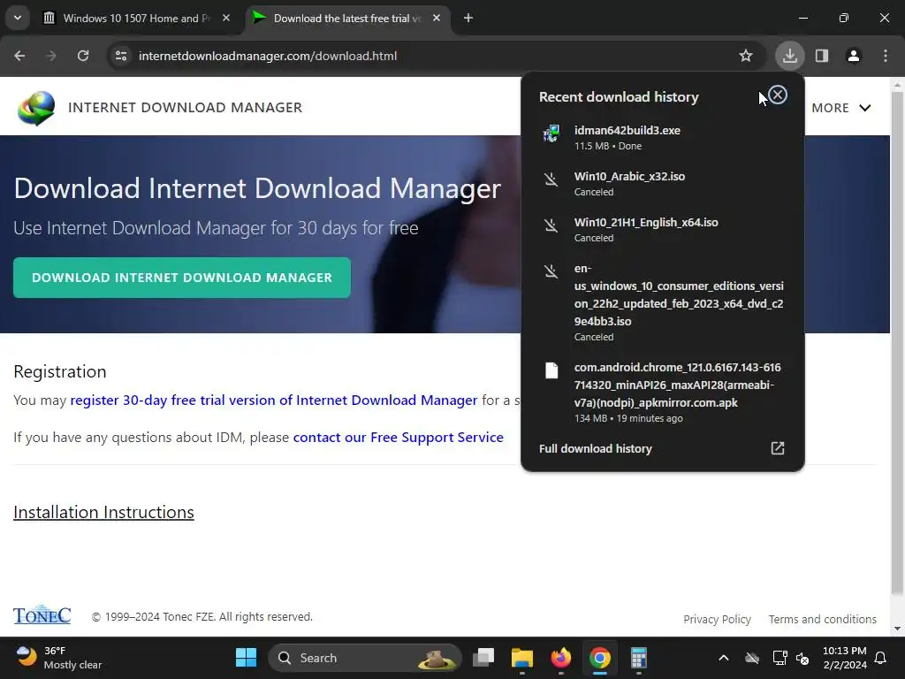
Task: Select the Win10_Arabic_x32.iso canceled download
Action: [662, 184]
